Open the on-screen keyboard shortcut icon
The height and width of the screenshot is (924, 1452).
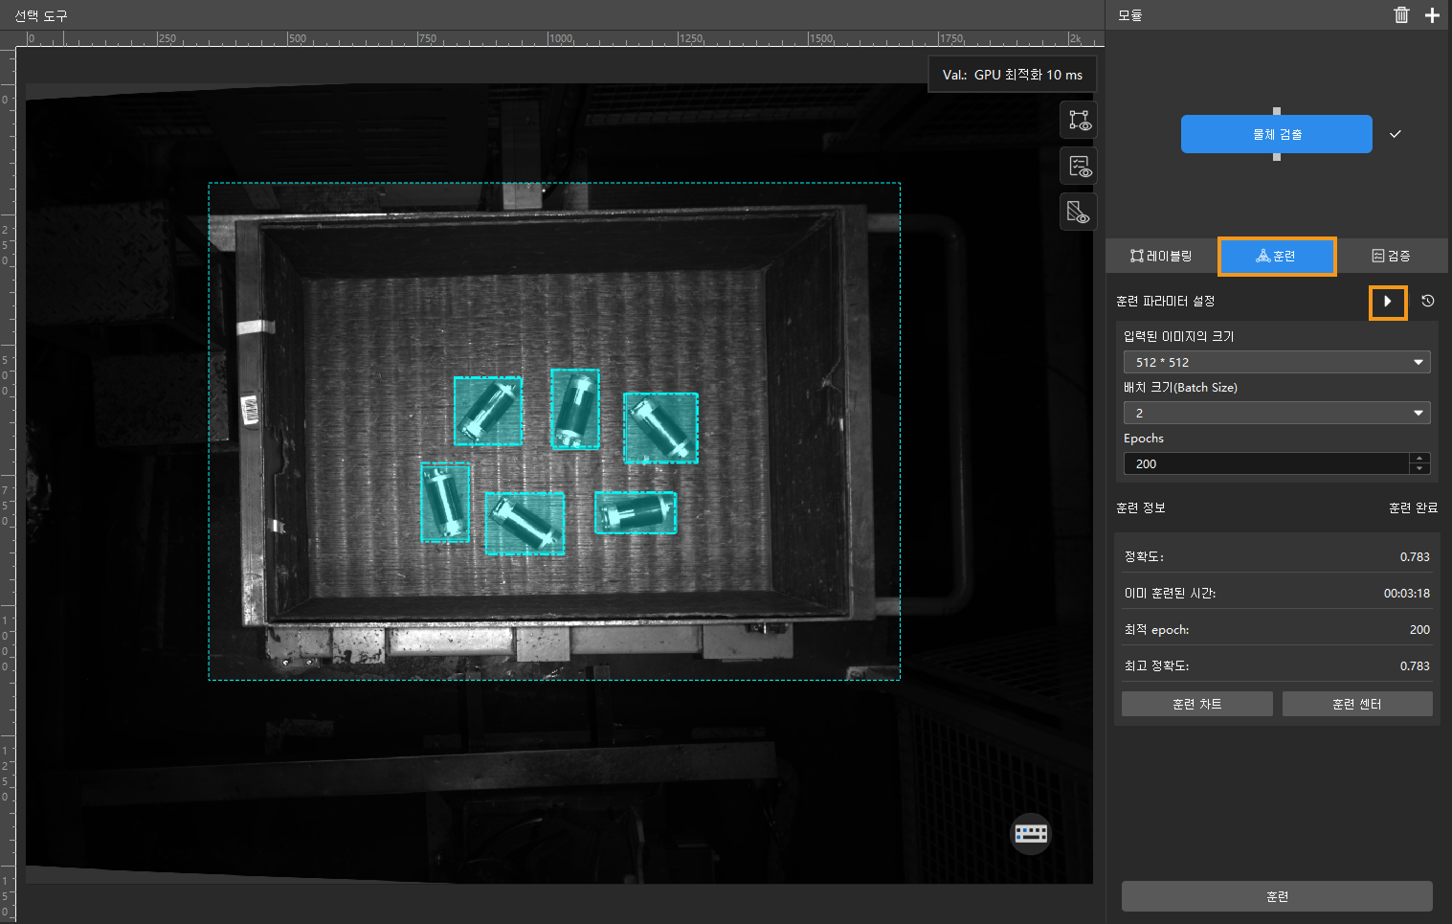coord(1031,833)
